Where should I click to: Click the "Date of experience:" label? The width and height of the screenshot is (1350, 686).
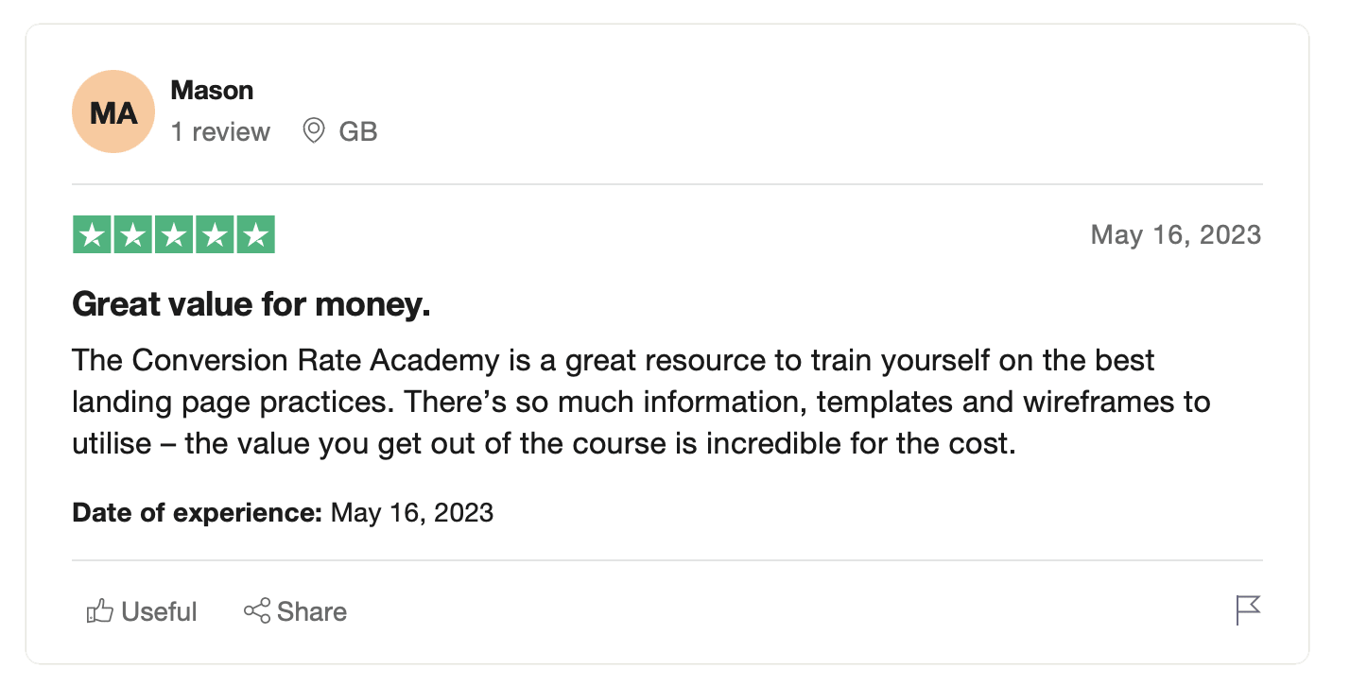[x=198, y=513]
